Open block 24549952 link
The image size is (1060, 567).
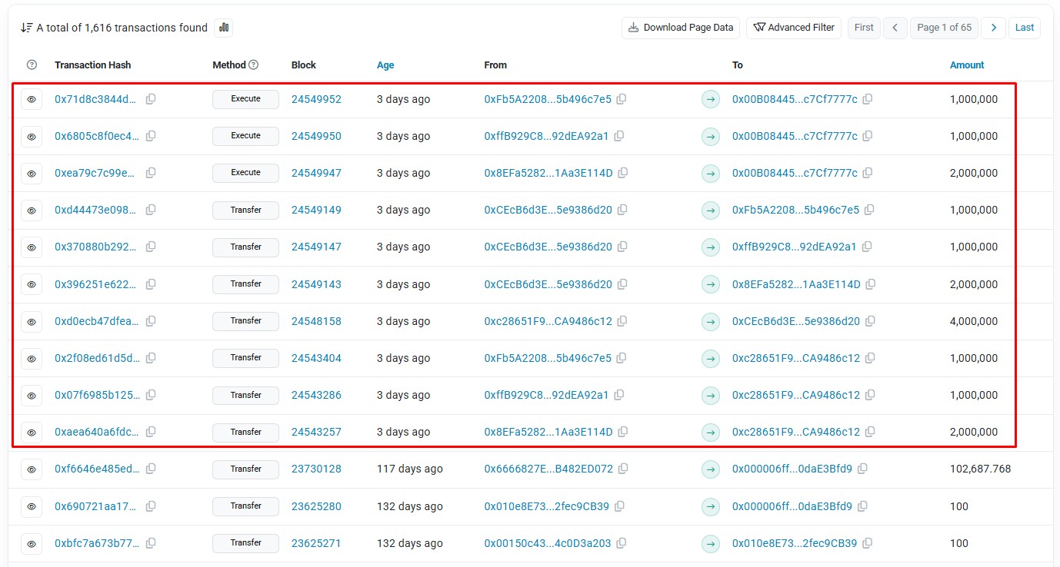coord(316,99)
